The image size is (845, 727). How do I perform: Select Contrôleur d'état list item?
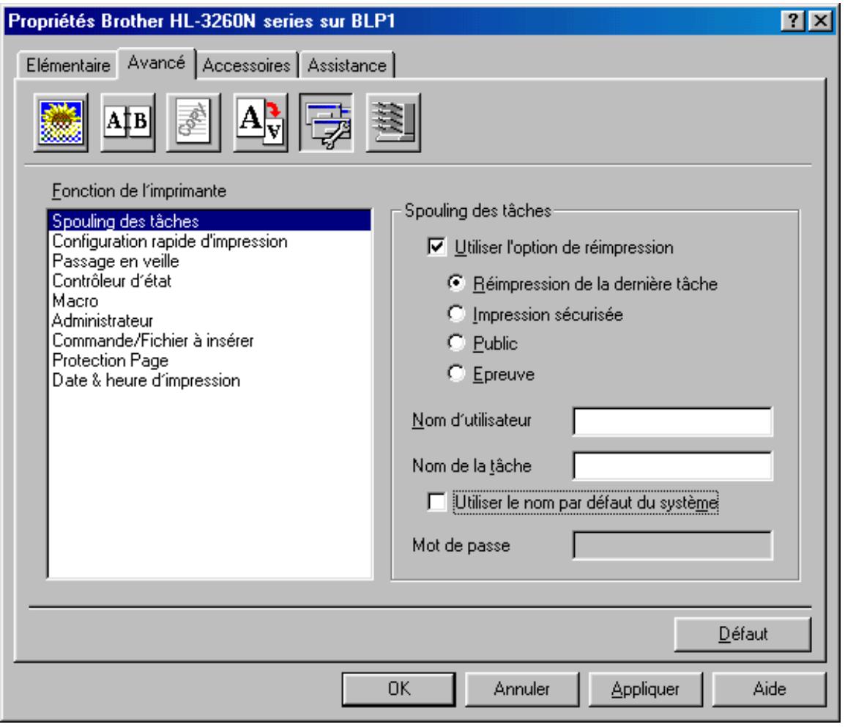pos(209,281)
